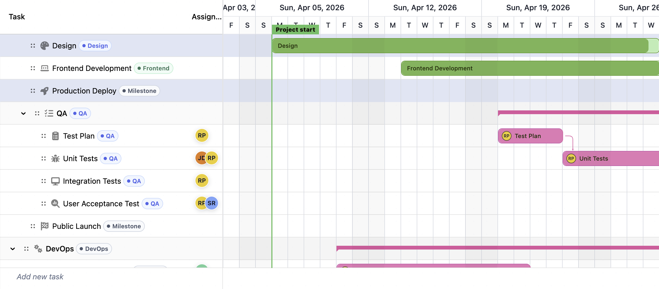This screenshot has width=659, height=289.
Task: Click the Design tag on Design task
Action: coord(95,46)
